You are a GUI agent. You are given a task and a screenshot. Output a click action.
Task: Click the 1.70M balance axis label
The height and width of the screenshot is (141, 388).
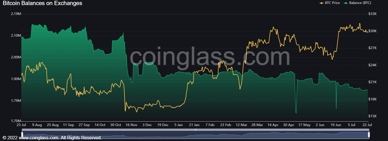16,121
